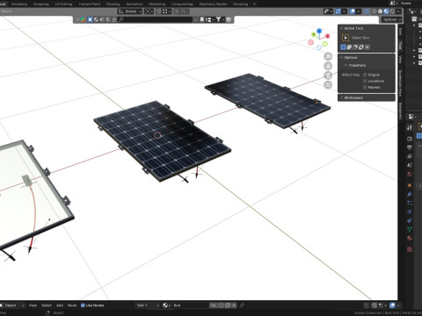Open the Slot 1 material slot dropdown
Viewport: 422px width, 316px height.
click(x=148, y=305)
